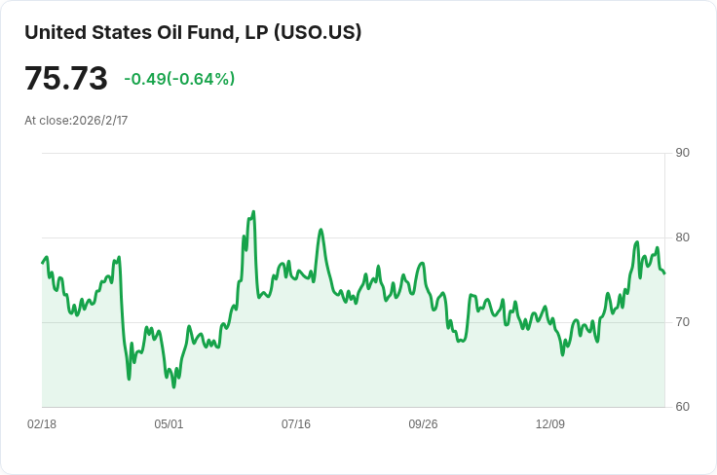Click the 75.73 current price value
The width and height of the screenshot is (717, 475).
[65, 78]
